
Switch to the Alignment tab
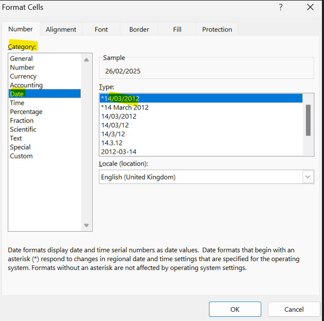(61, 29)
